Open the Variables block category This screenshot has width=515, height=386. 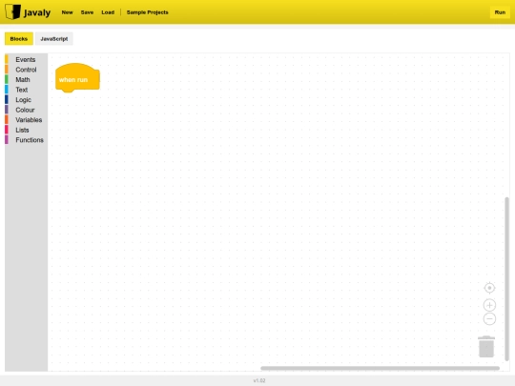(26, 120)
